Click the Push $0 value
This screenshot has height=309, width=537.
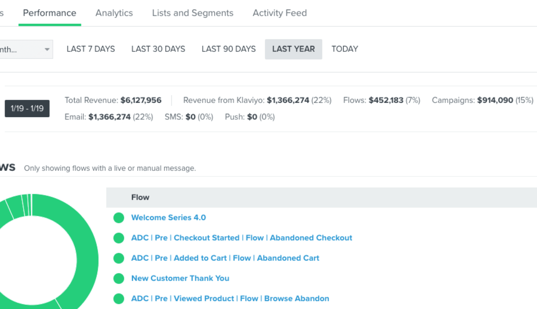coord(252,117)
